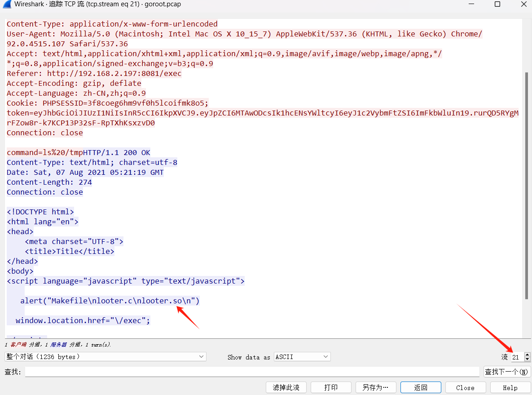
Task: Click the Accept-Encoding: gzip, deflate line
Action: coord(74,83)
